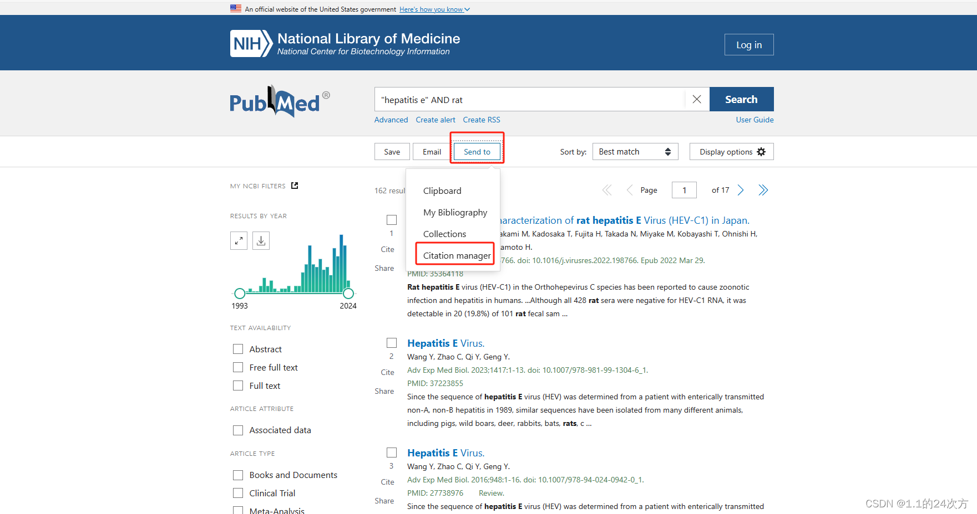Toggle the Associated data checkbox

(x=238, y=430)
